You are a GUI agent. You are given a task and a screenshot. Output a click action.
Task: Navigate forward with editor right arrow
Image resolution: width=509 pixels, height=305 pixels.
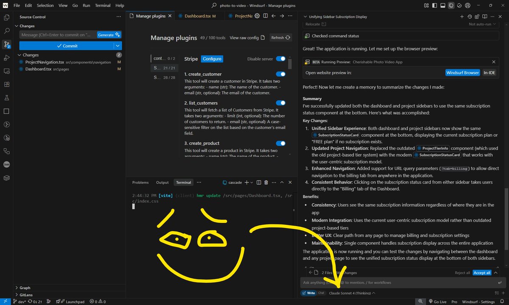tap(282, 16)
